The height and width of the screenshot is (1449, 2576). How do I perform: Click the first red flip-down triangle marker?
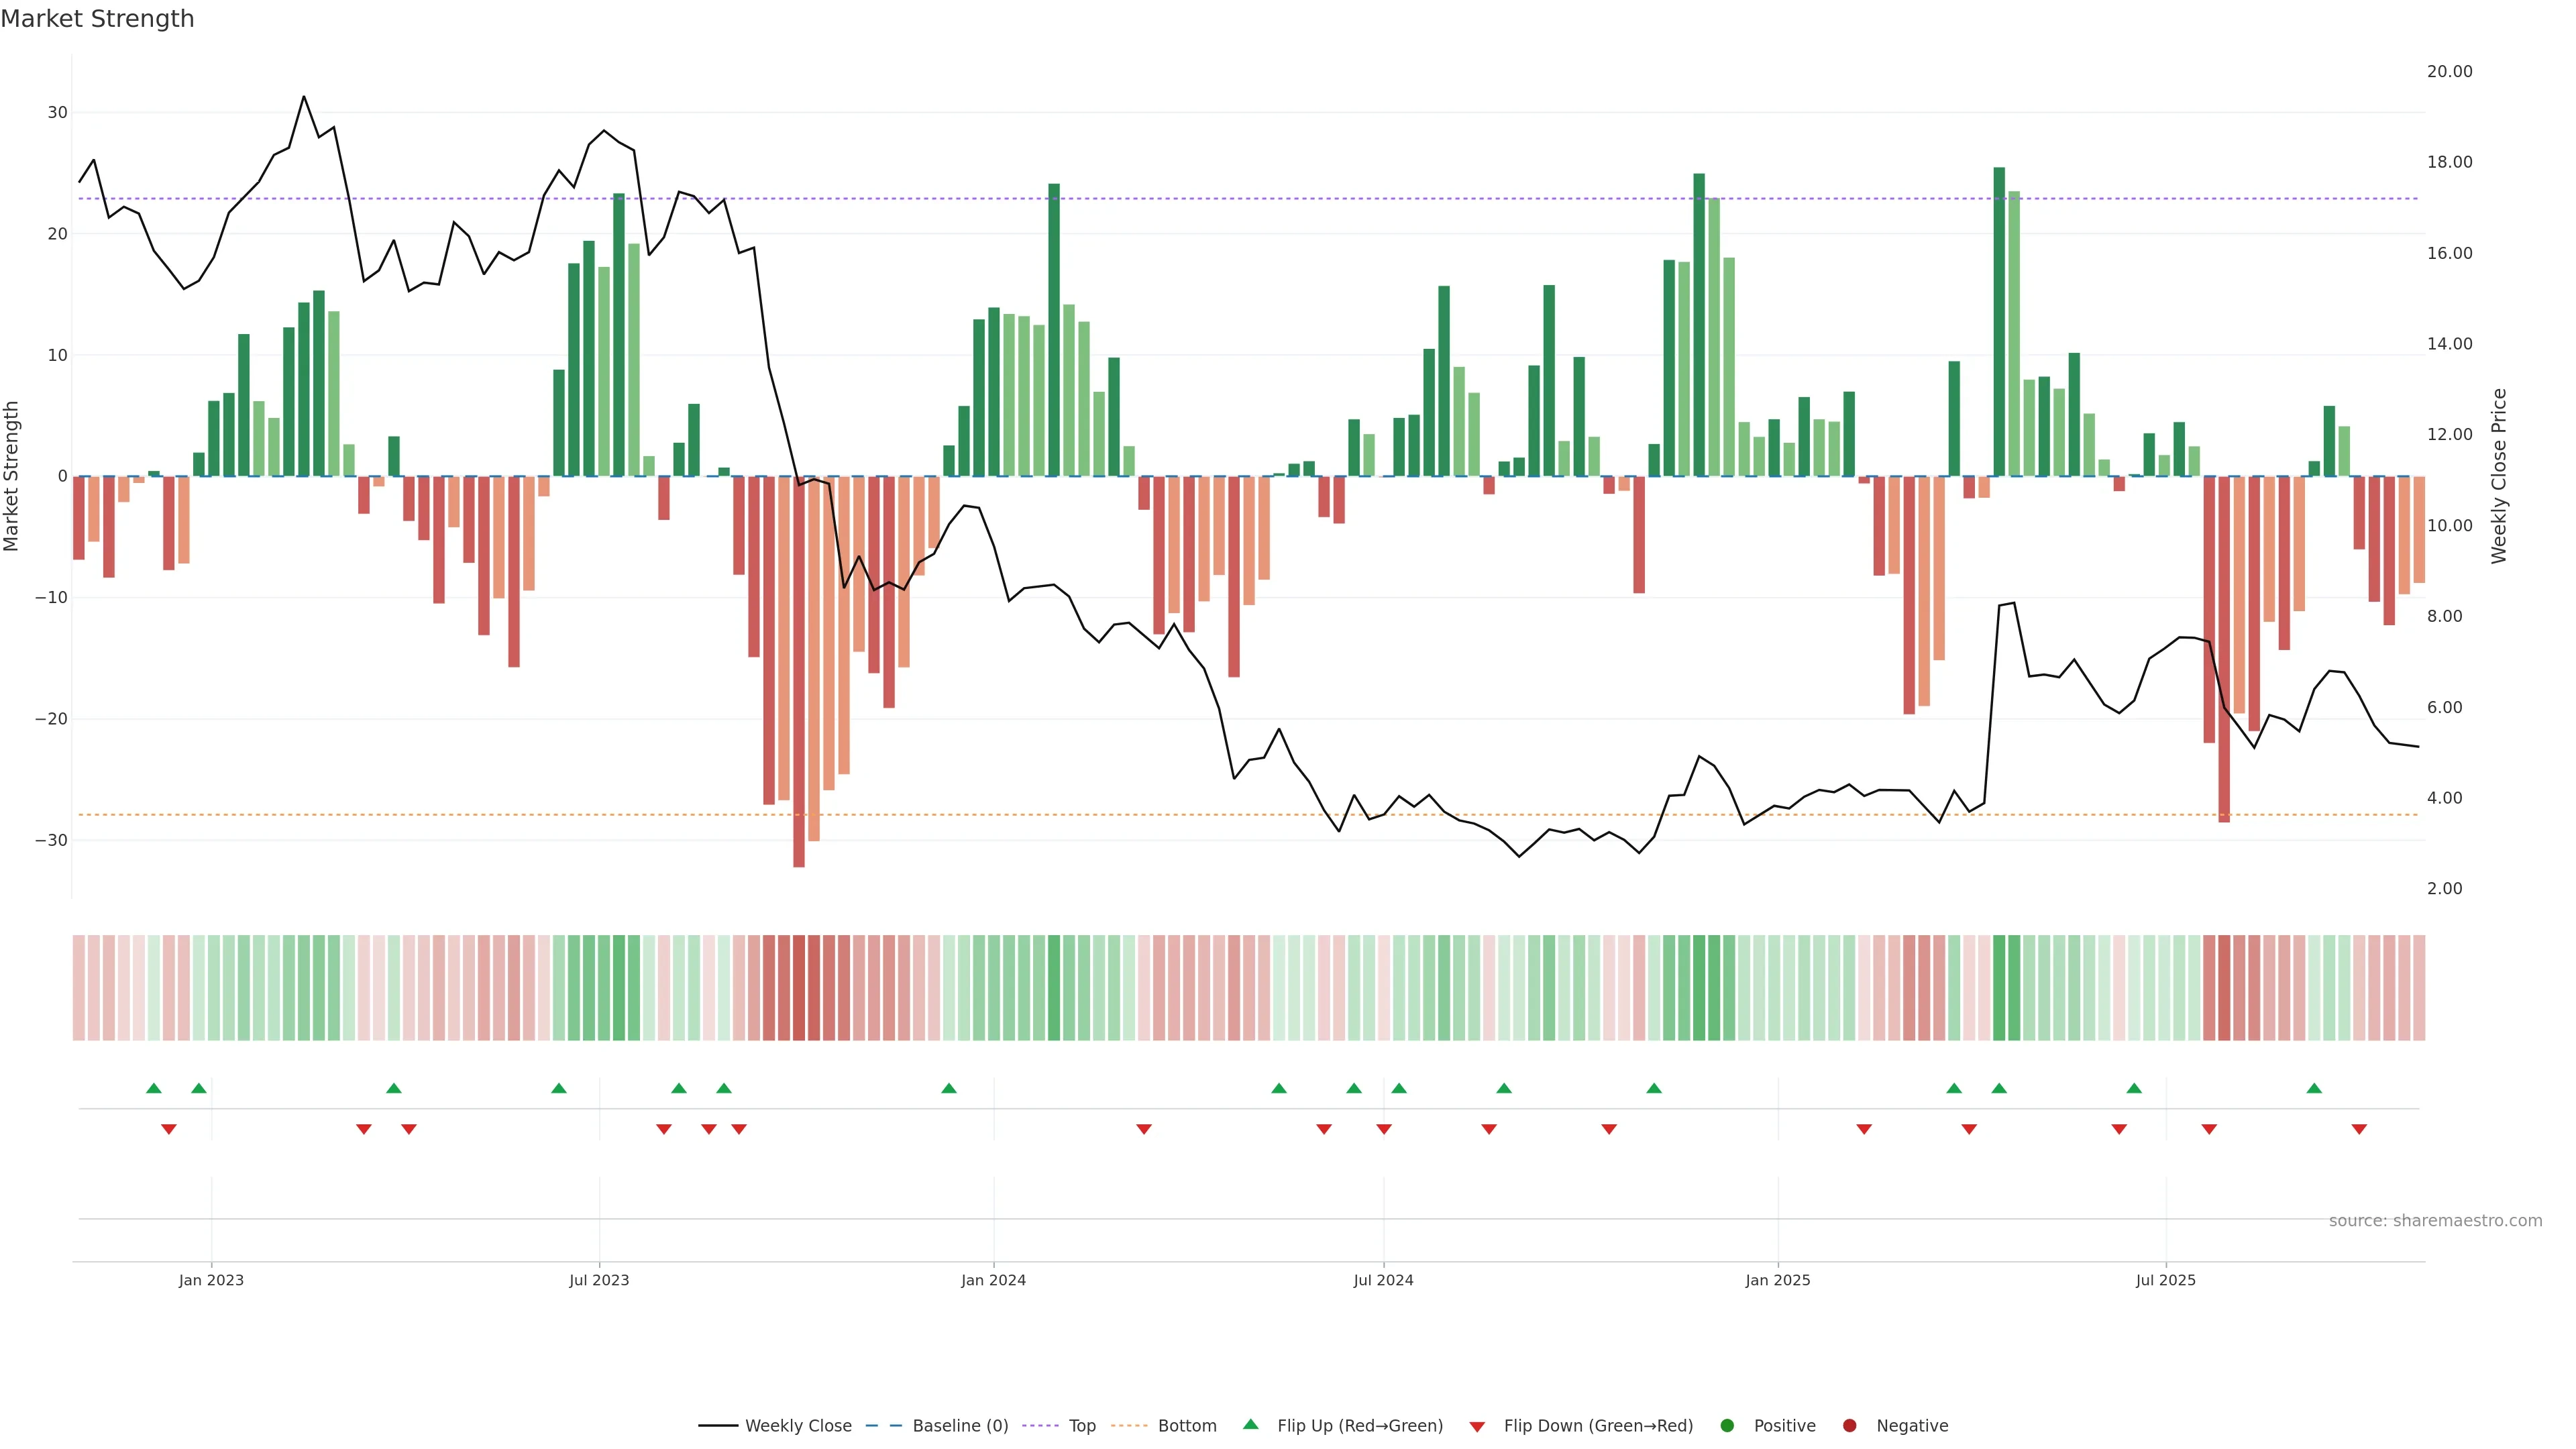pos(169,1129)
